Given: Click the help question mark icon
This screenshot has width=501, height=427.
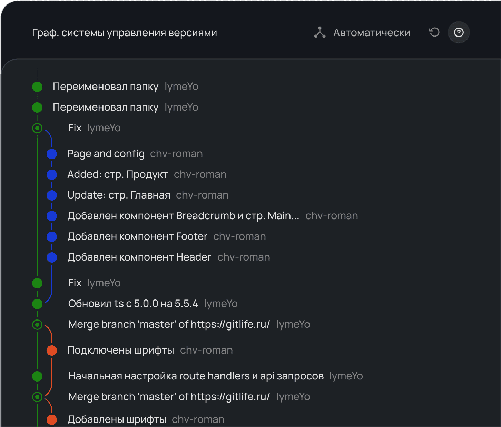Looking at the screenshot, I should 459,32.
